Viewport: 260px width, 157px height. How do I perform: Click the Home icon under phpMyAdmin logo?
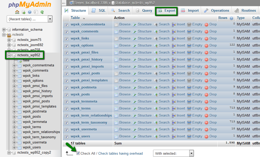point(17,12)
